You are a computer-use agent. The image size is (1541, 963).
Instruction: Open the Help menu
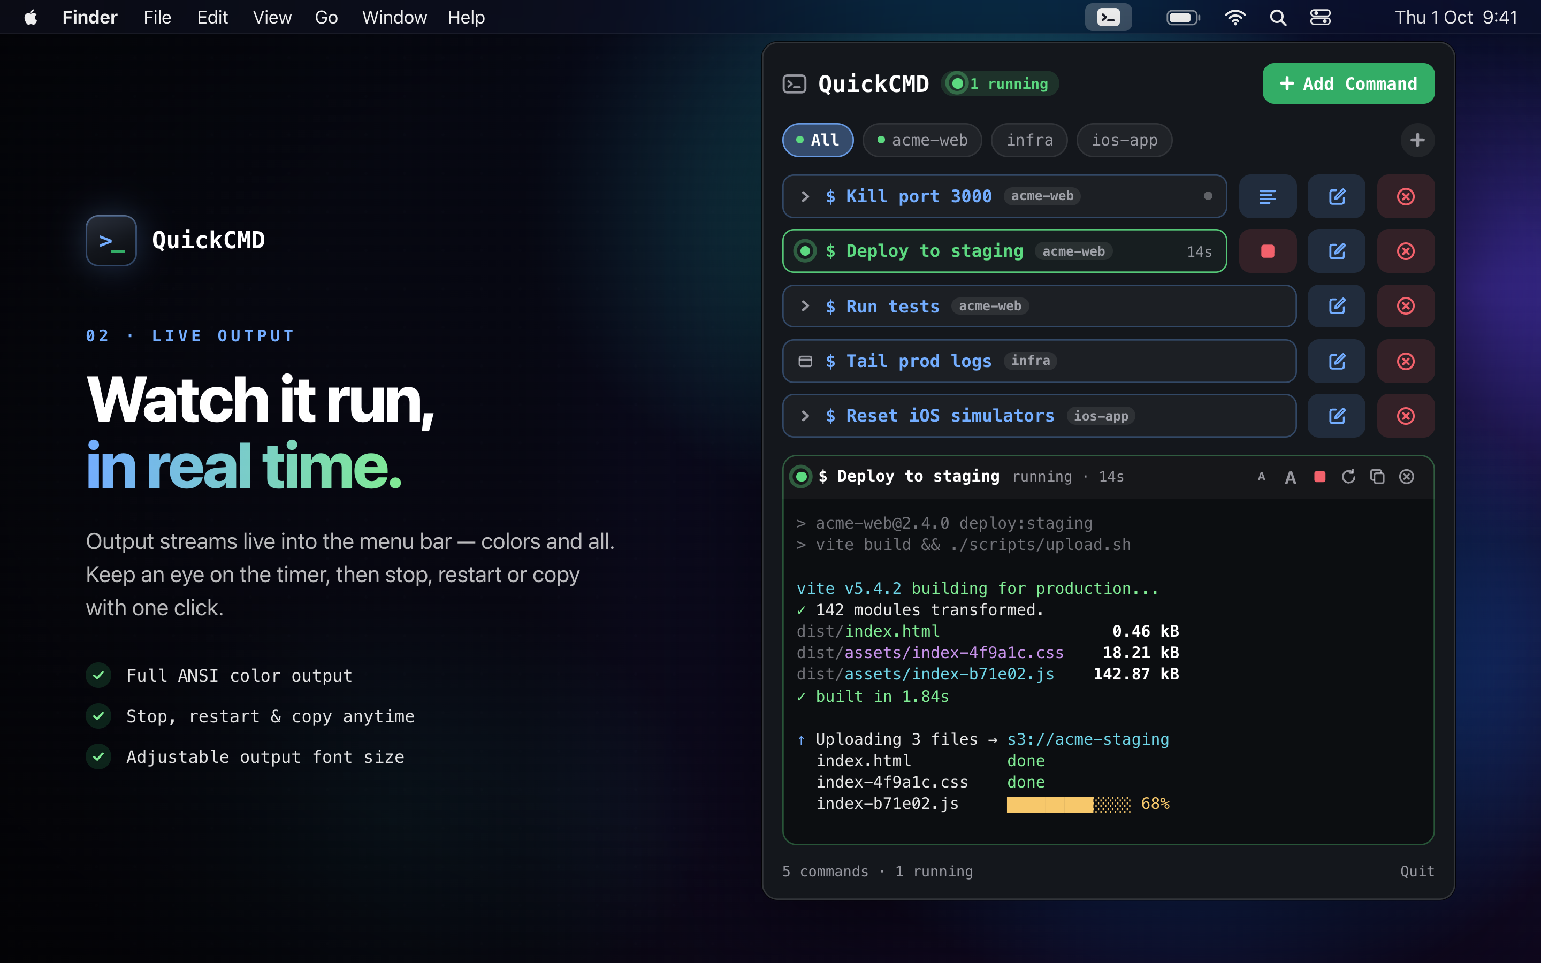tap(466, 17)
